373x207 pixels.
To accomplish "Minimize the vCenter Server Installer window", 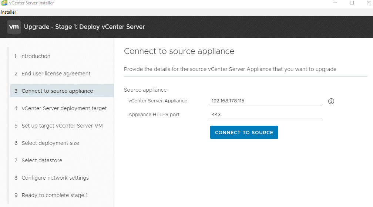I will click(x=335, y=3).
